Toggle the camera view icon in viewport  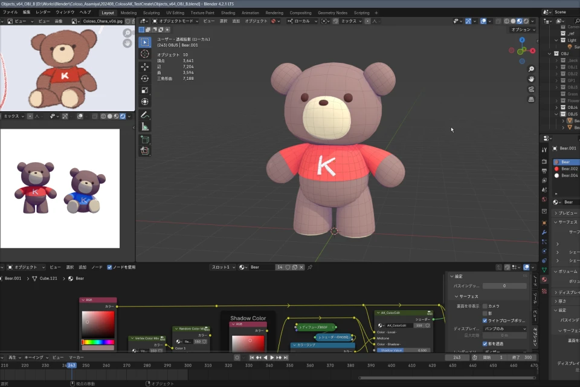pos(531,89)
